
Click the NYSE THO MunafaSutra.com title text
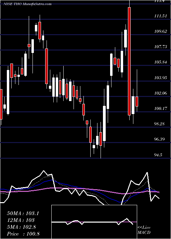[27, 4]
